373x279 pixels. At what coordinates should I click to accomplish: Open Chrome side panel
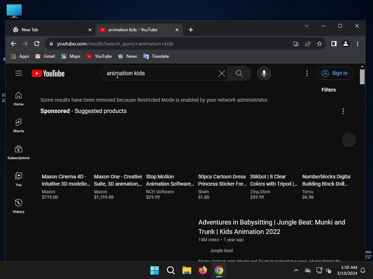coord(334,44)
